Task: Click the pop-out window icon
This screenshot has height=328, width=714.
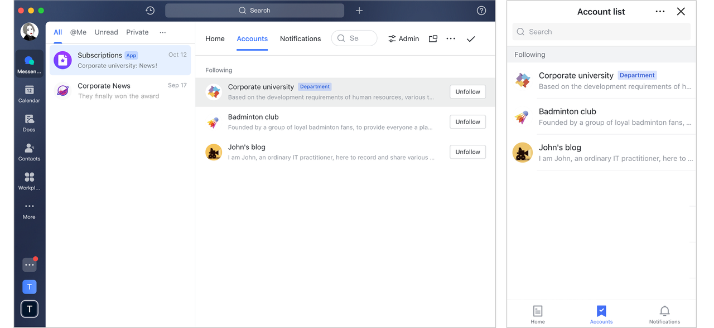Action: tap(433, 39)
